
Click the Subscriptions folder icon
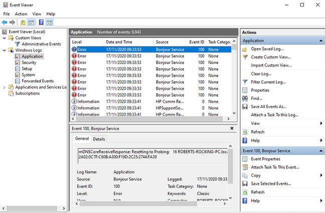(x=11, y=93)
